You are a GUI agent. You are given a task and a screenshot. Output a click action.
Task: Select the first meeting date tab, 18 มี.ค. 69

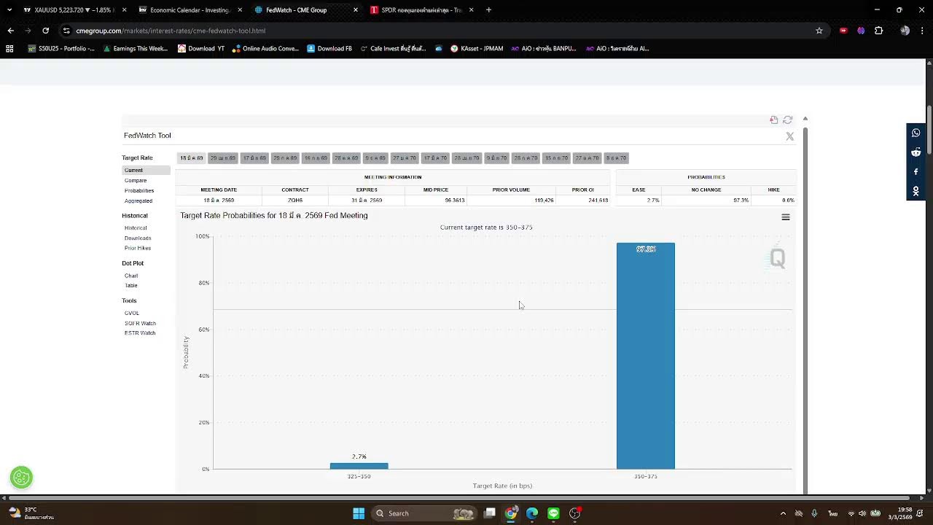(x=192, y=158)
